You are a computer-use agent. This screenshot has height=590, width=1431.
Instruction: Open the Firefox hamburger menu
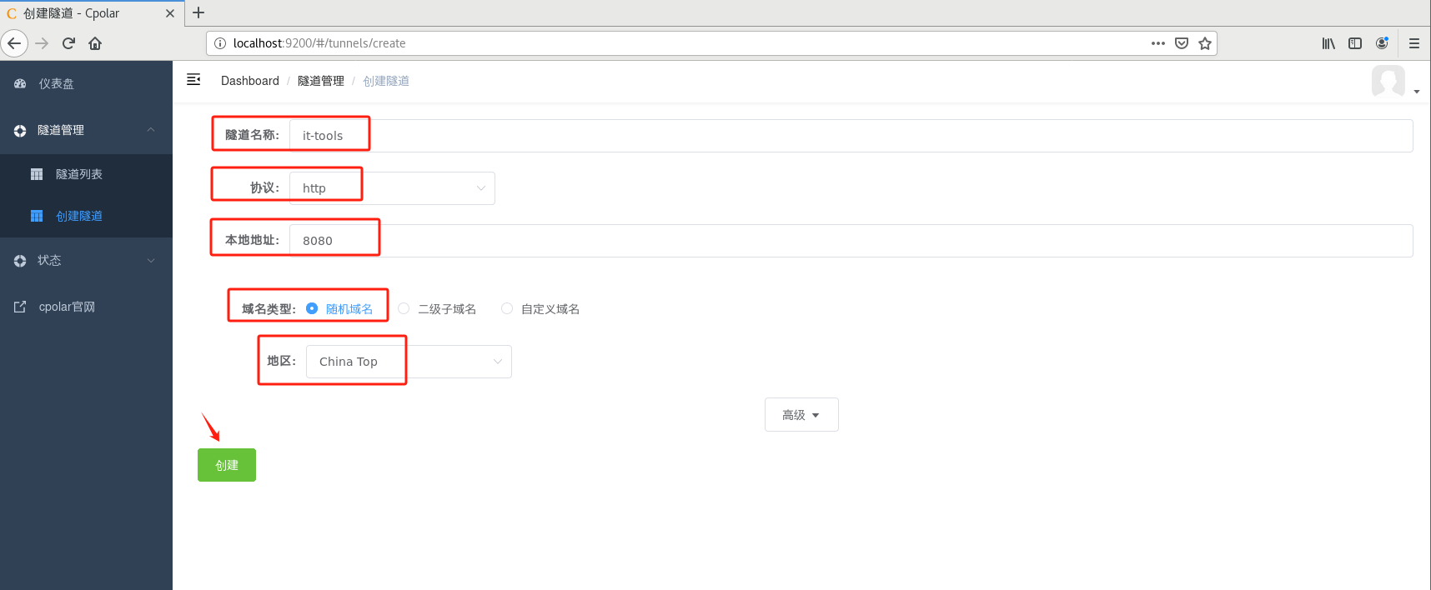click(1414, 43)
